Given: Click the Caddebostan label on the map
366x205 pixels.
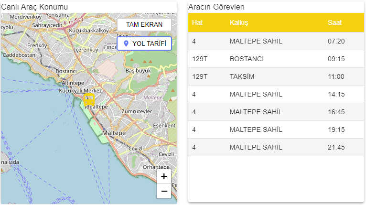Looking at the screenshot, I should 19,55.
